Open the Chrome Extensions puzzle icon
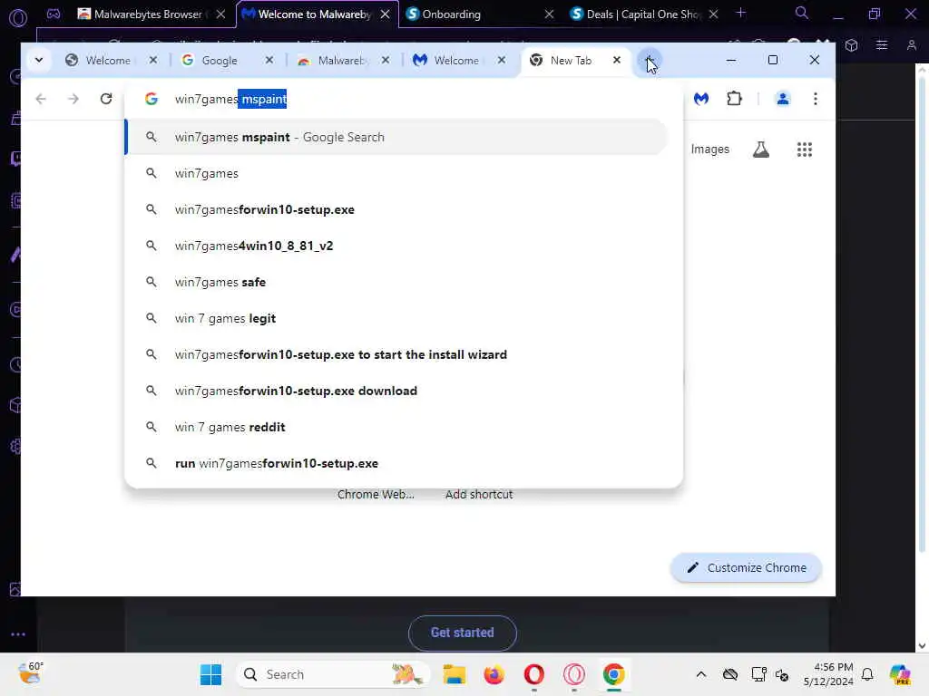This screenshot has height=696, width=929. pyautogui.click(x=734, y=99)
